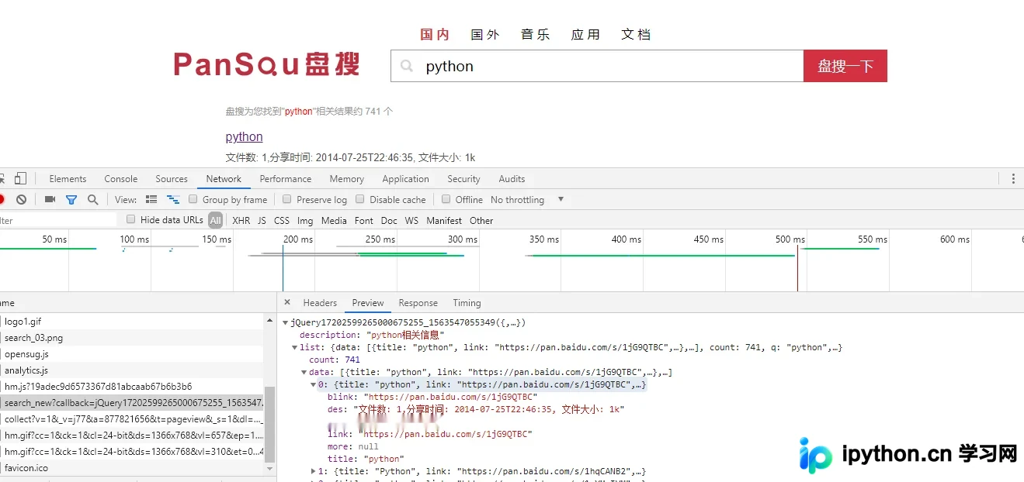Open the Memory tab
The height and width of the screenshot is (482, 1024).
(347, 179)
